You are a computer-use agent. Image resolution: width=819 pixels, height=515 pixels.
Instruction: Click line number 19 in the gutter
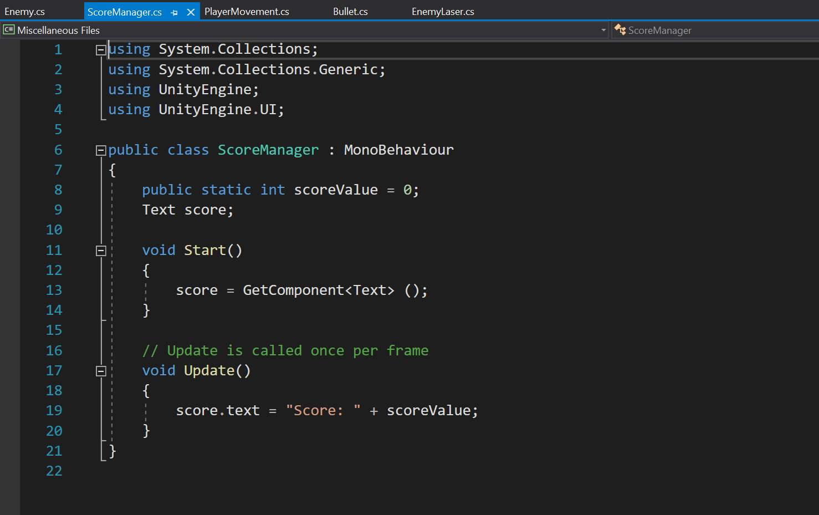click(x=54, y=411)
